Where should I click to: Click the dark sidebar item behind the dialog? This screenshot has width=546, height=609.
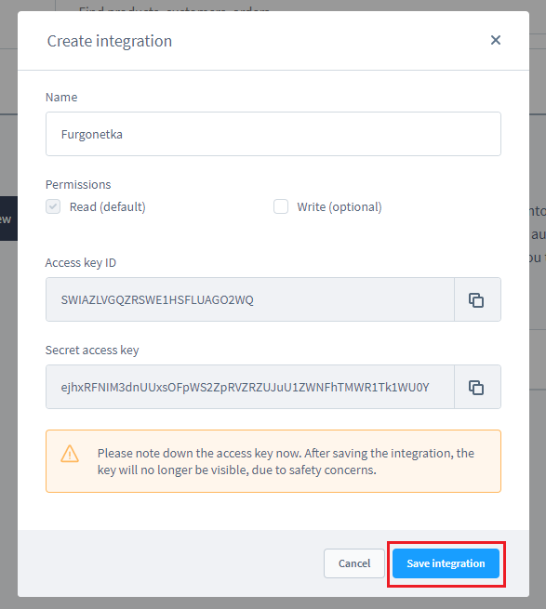[x=8, y=218]
